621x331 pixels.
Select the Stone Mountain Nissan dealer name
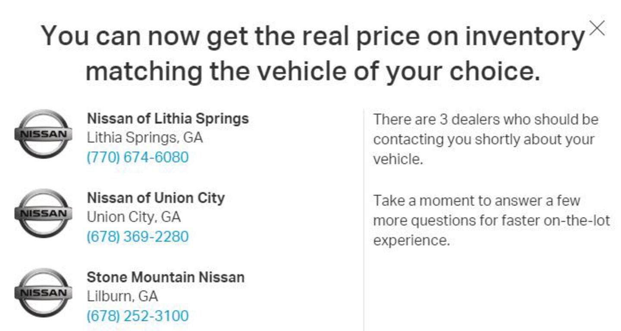[x=166, y=277]
